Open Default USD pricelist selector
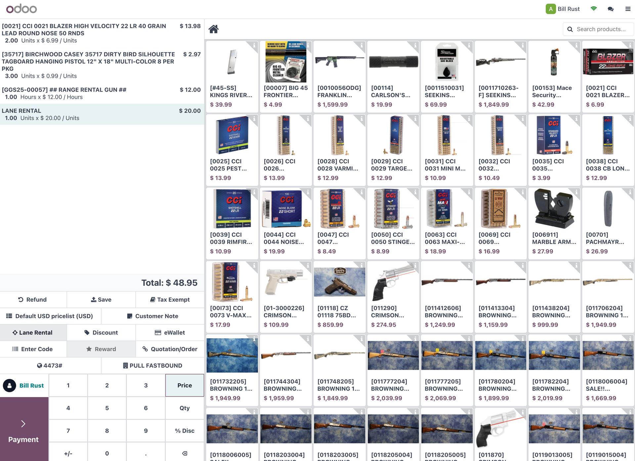635x461 pixels. [x=50, y=316]
